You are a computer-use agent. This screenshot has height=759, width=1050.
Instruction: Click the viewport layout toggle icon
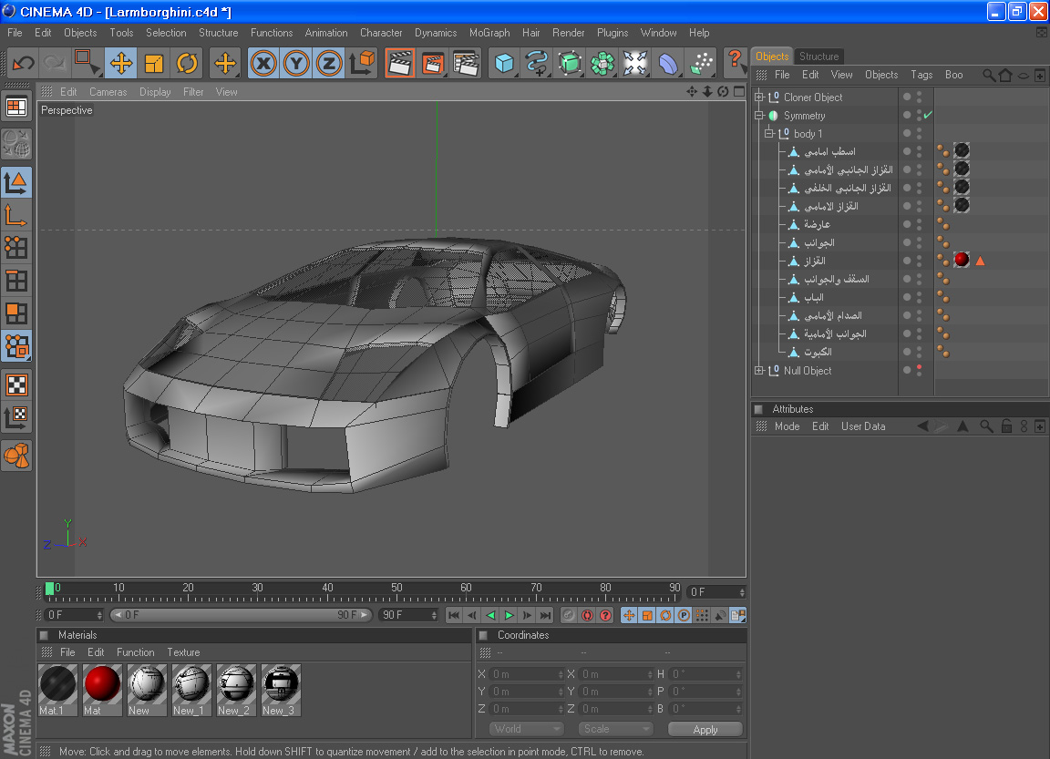click(739, 92)
